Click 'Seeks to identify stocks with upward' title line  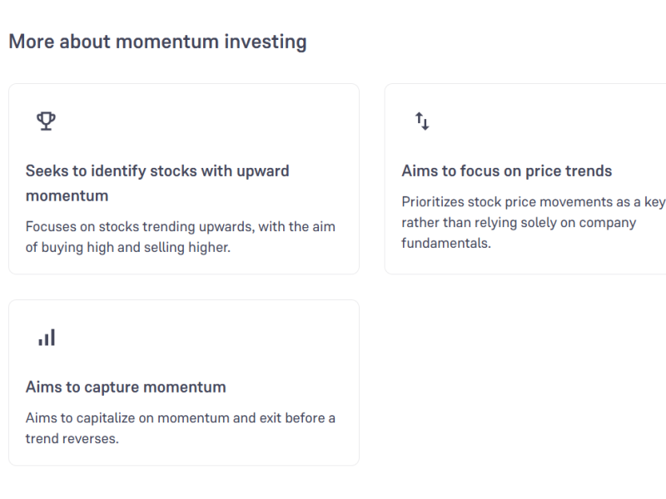coord(157,171)
